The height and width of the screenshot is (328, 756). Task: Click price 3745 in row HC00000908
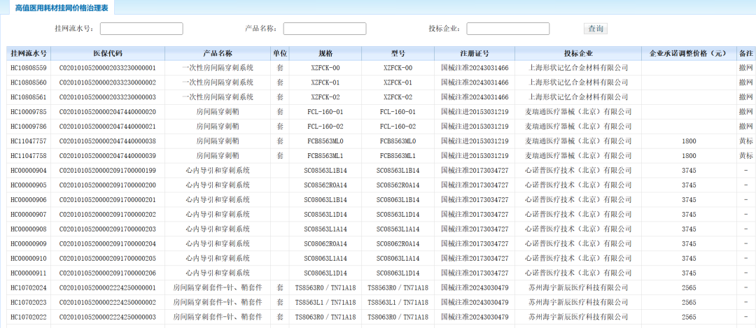coord(689,229)
